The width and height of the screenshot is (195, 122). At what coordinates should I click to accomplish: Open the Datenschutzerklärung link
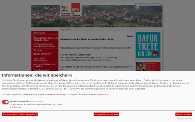tap(55, 94)
